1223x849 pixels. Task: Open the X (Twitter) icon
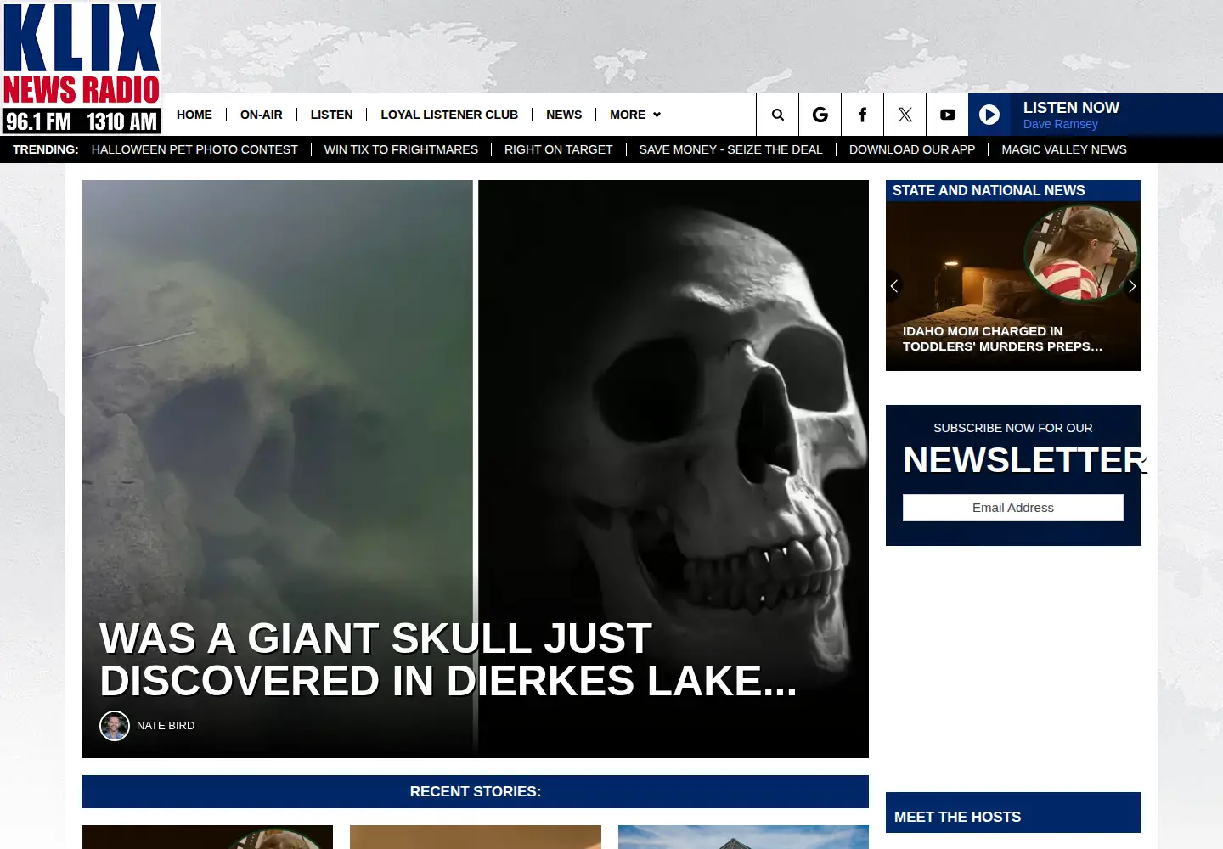[905, 115]
